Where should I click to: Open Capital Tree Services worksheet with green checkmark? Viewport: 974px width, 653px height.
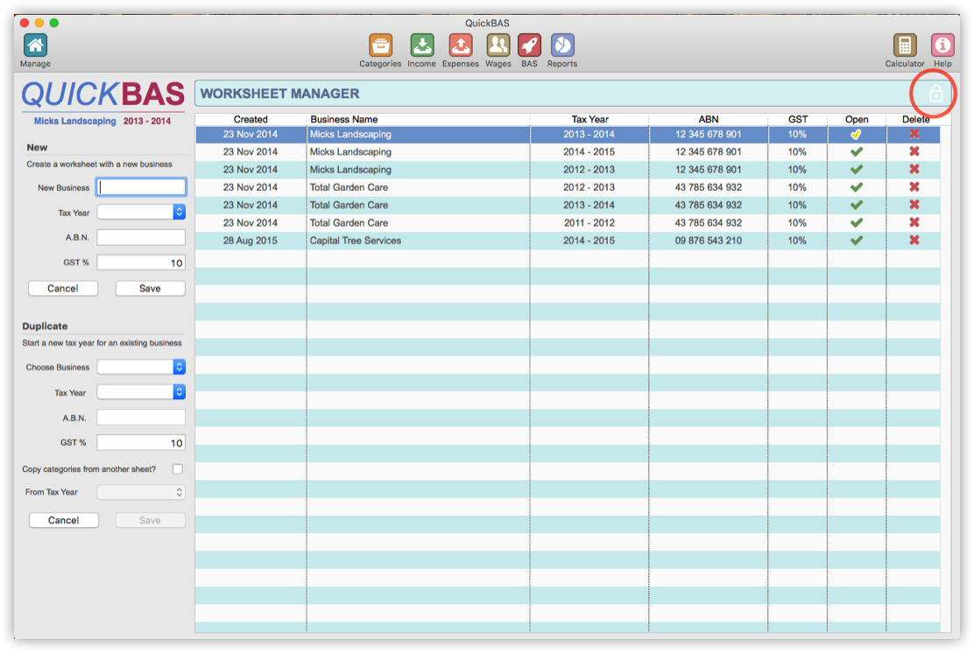click(x=857, y=240)
